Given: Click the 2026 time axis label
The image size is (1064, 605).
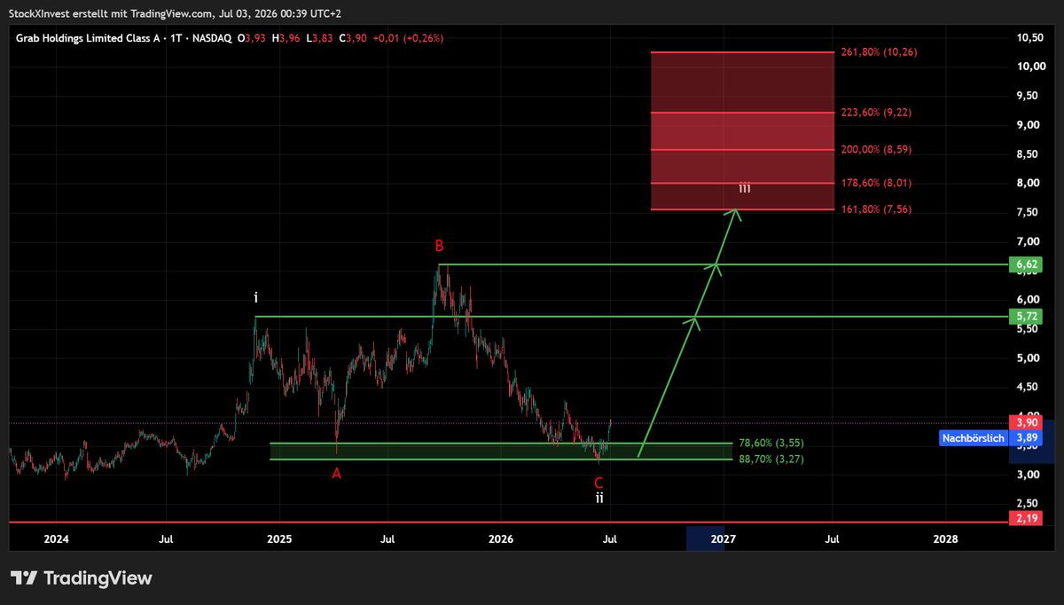Looking at the screenshot, I should (x=502, y=538).
